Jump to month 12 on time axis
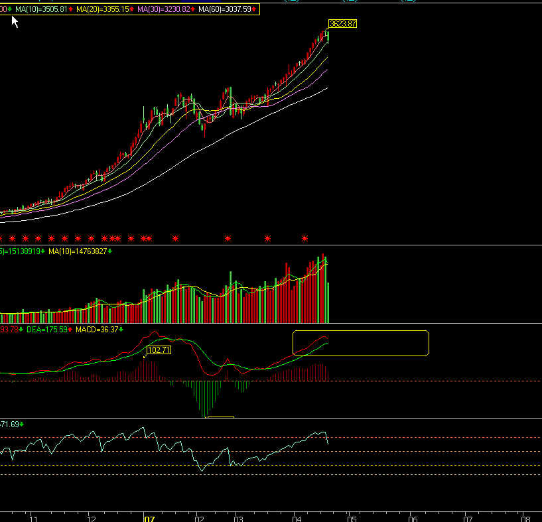The height and width of the screenshot is (522, 542). pyautogui.click(x=92, y=519)
